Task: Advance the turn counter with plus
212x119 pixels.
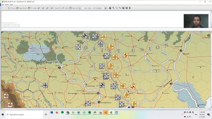Action: 106,8
